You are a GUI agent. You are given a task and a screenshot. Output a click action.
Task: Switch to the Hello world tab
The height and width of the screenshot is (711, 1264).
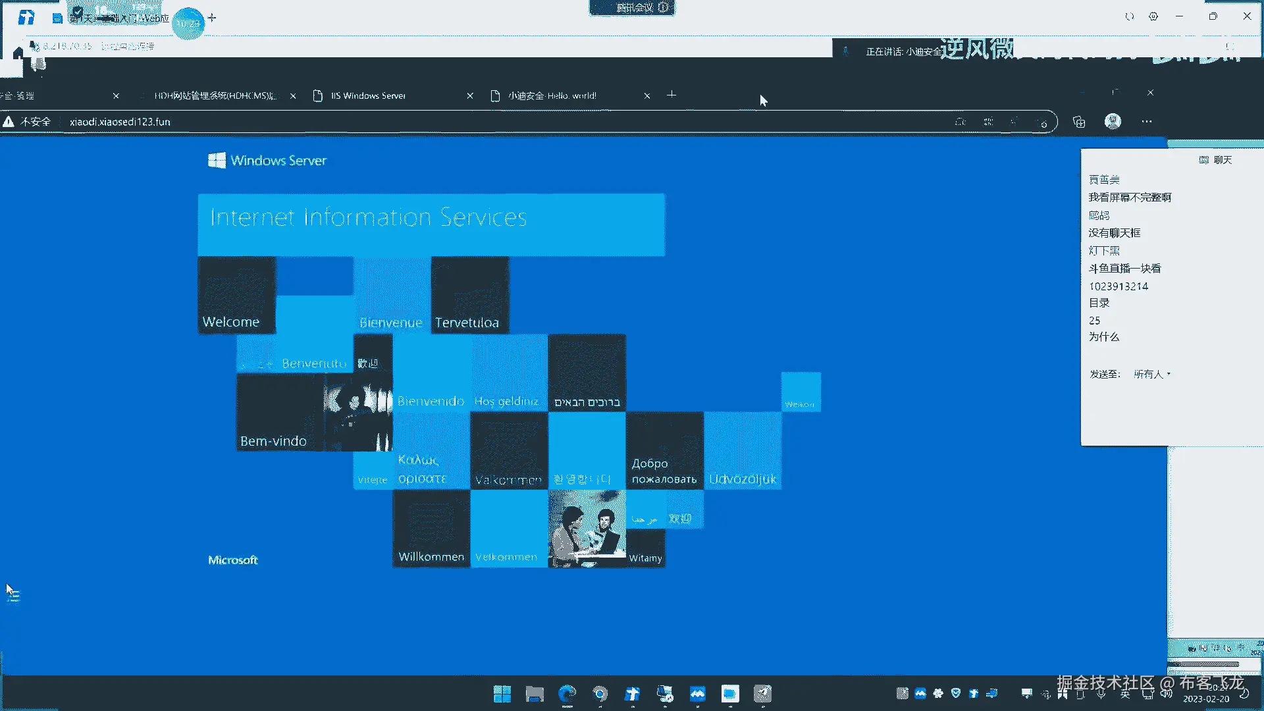coord(552,96)
